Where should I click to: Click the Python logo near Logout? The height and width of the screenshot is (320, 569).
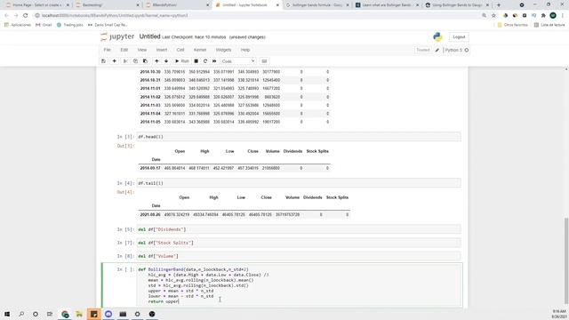pos(437,36)
